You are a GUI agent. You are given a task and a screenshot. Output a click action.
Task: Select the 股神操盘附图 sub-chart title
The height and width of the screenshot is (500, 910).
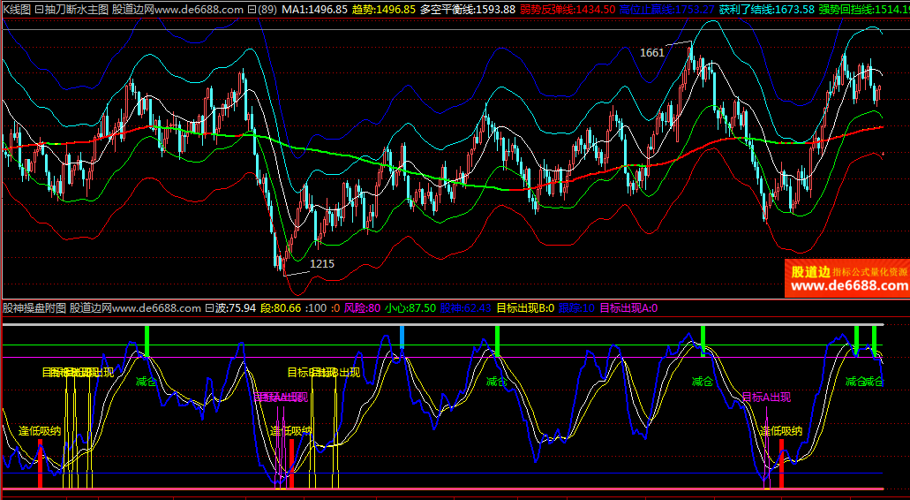(x=34, y=307)
